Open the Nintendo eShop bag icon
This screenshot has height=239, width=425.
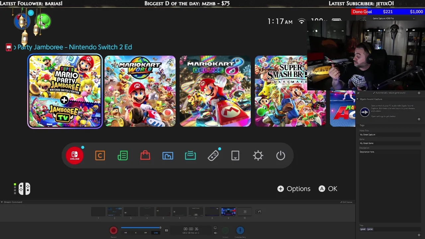click(145, 155)
